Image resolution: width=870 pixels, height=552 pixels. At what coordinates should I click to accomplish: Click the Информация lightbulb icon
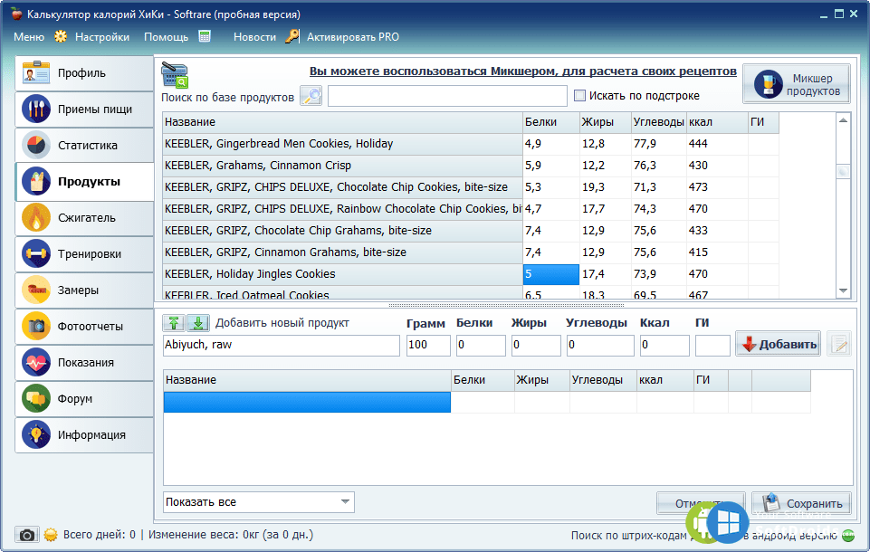(36, 434)
